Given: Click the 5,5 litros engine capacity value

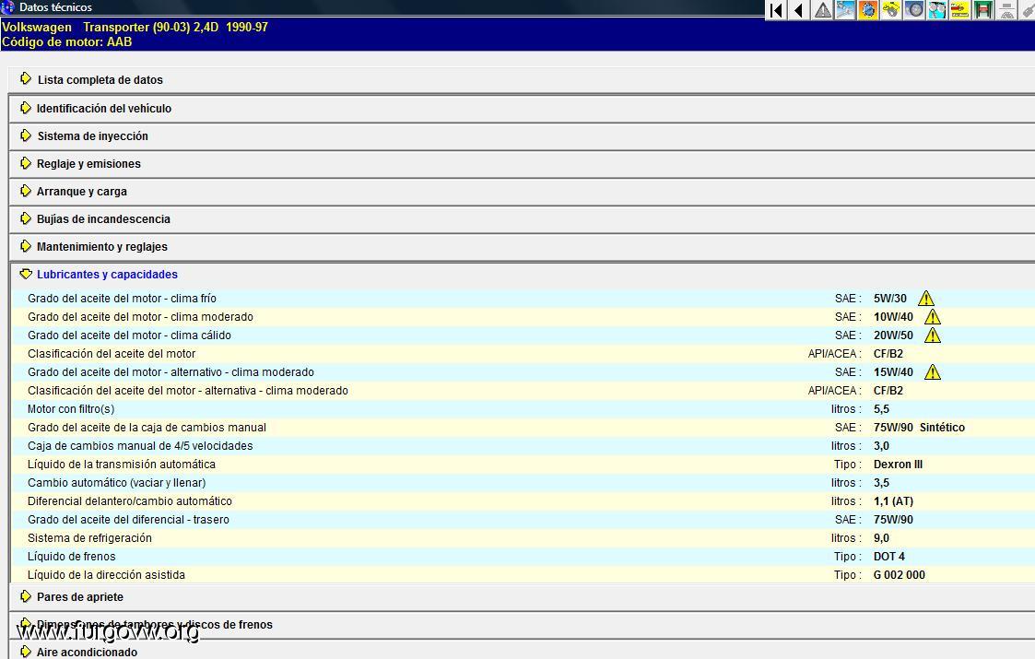Looking at the screenshot, I should point(881,409).
